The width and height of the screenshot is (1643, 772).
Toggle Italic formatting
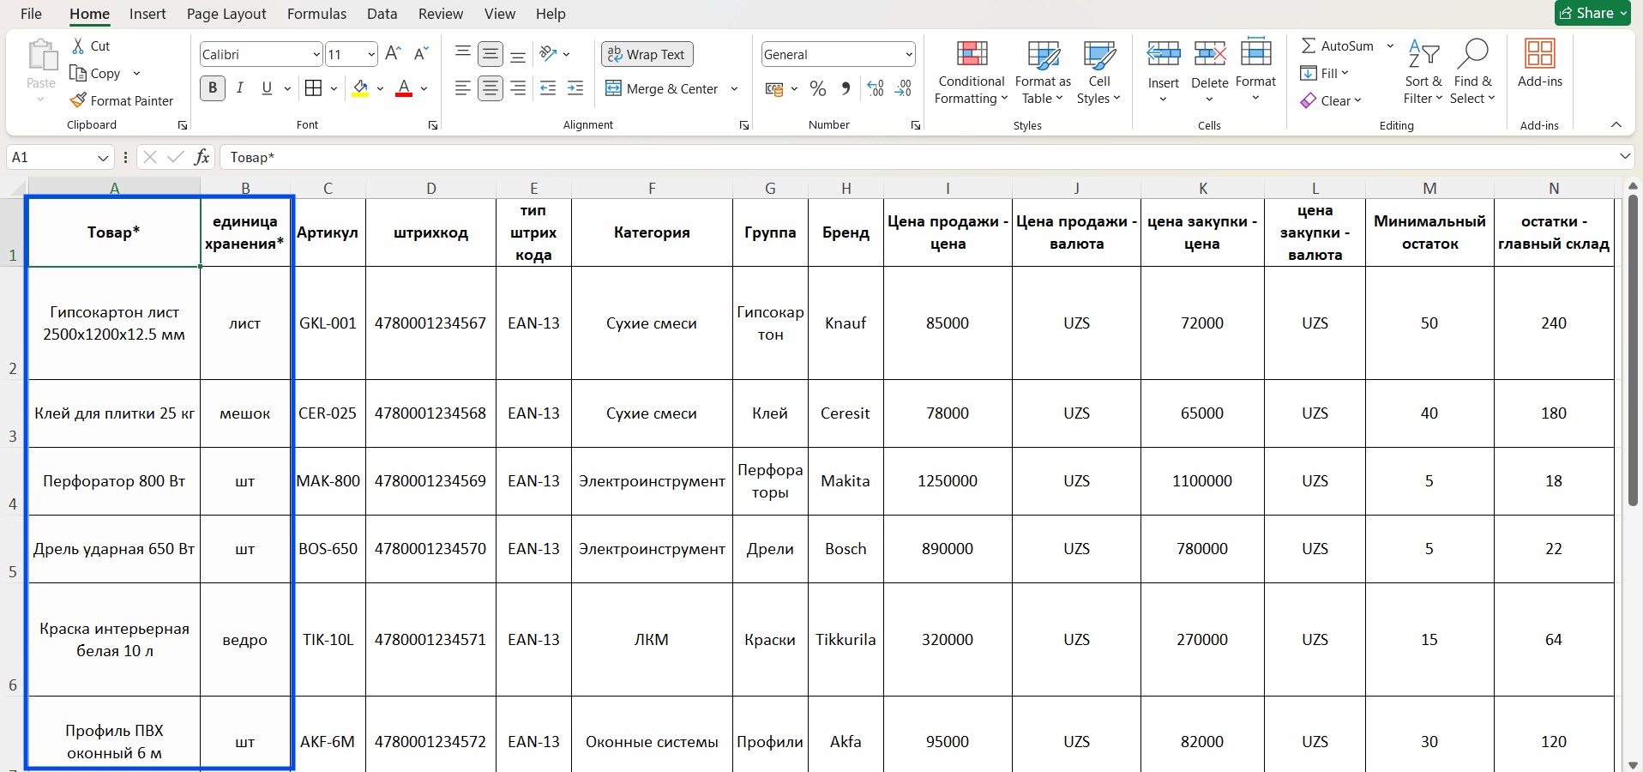click(240, 88)
